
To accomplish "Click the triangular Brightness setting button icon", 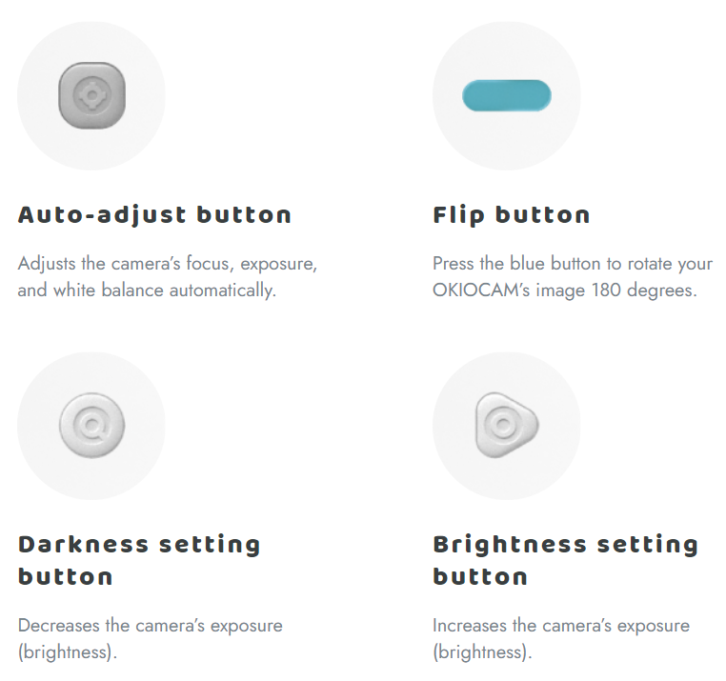I will 507,425.
